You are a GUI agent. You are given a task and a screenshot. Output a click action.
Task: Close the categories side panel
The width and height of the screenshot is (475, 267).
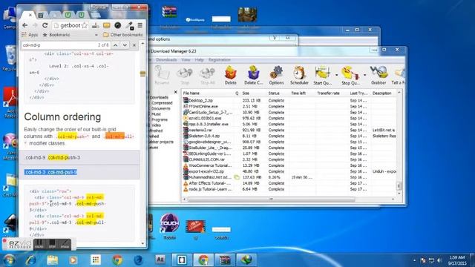[x=175, y=92]
